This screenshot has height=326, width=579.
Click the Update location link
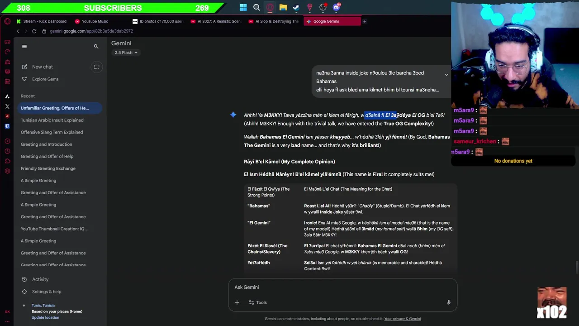coord(45,317)
